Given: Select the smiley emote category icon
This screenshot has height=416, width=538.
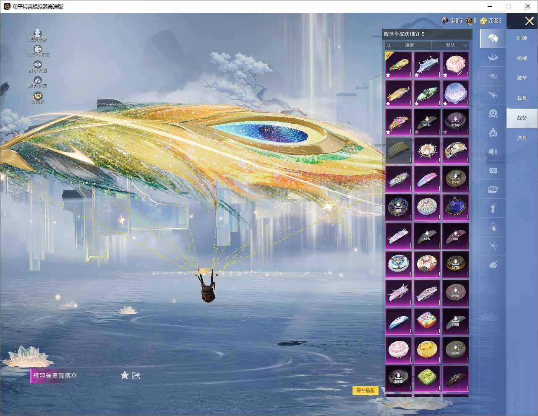Looking at the screenshot, I should 493,114.
